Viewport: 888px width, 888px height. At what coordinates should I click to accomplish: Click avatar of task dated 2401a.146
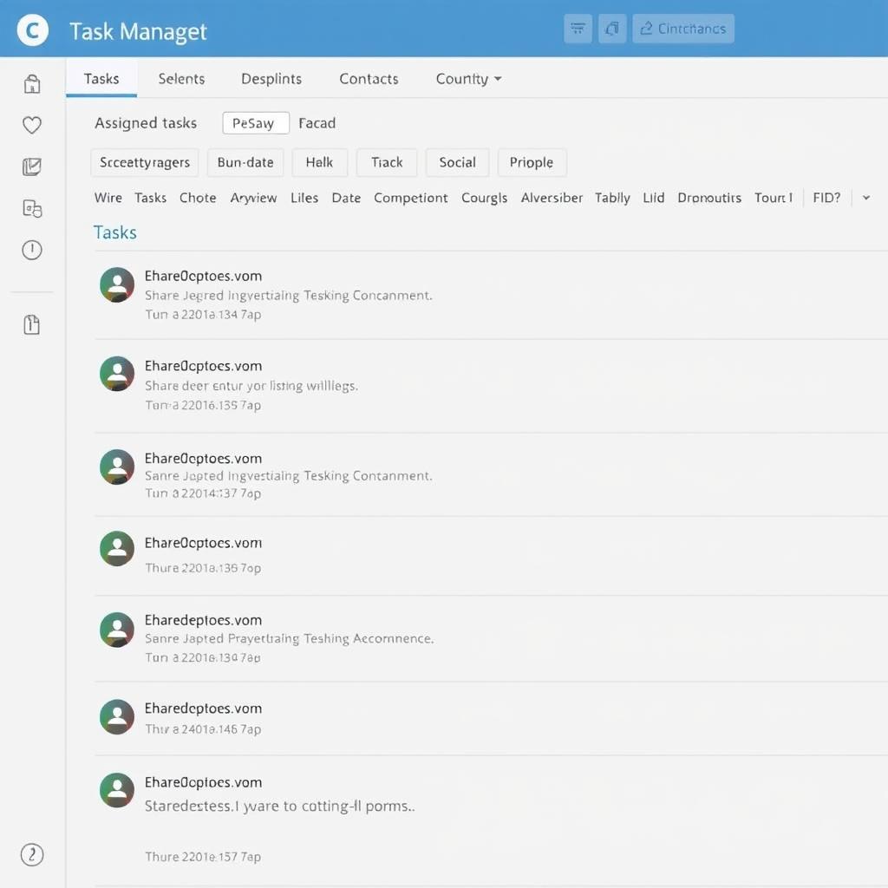coord(117,716)
